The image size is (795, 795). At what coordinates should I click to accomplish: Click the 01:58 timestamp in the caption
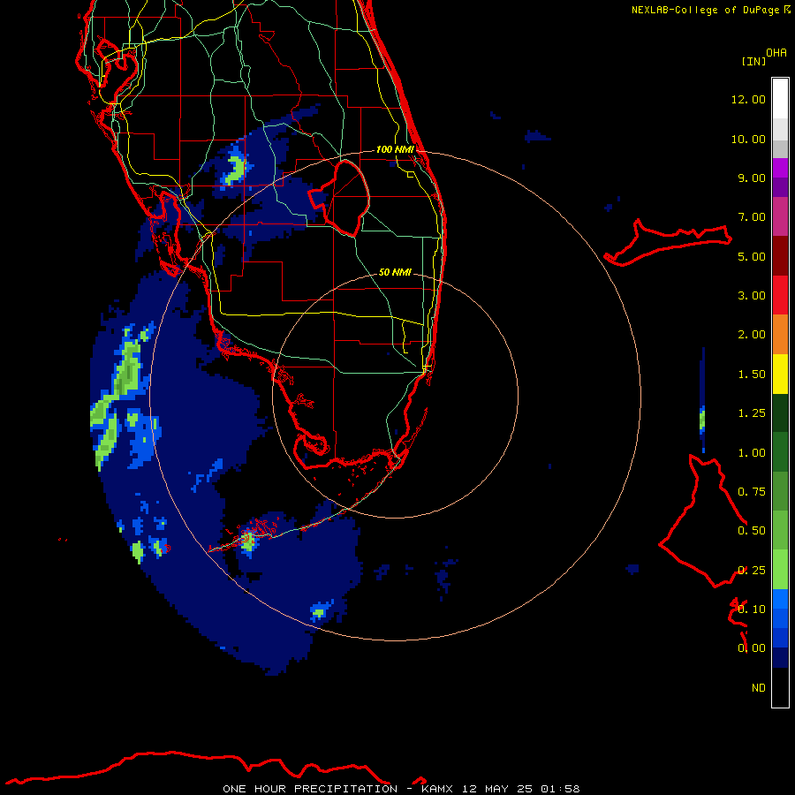pyautogui.click(x=560, y=789)
